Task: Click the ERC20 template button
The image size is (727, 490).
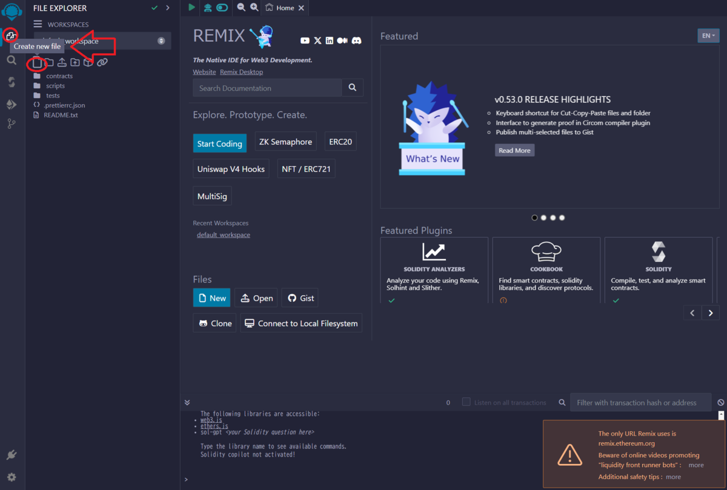Action: pos(340,142)
